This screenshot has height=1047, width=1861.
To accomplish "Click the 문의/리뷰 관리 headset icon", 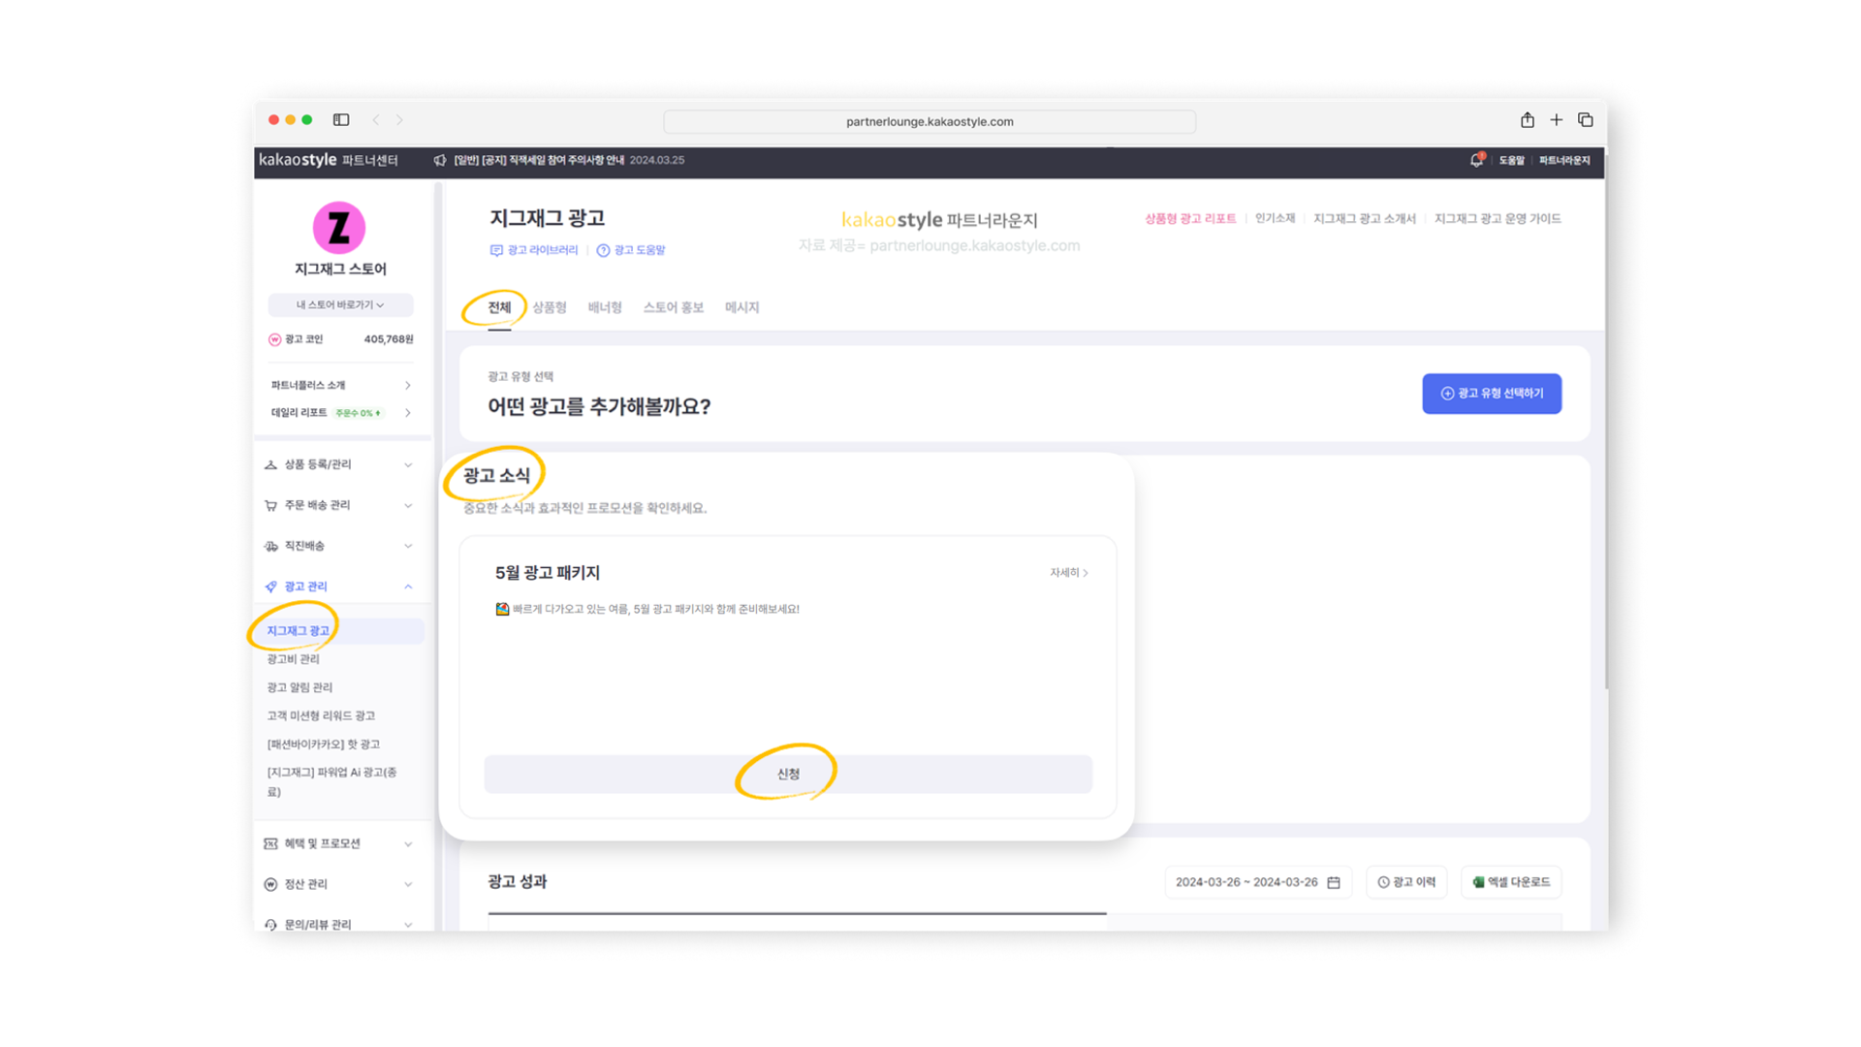I will pos(271,925).
